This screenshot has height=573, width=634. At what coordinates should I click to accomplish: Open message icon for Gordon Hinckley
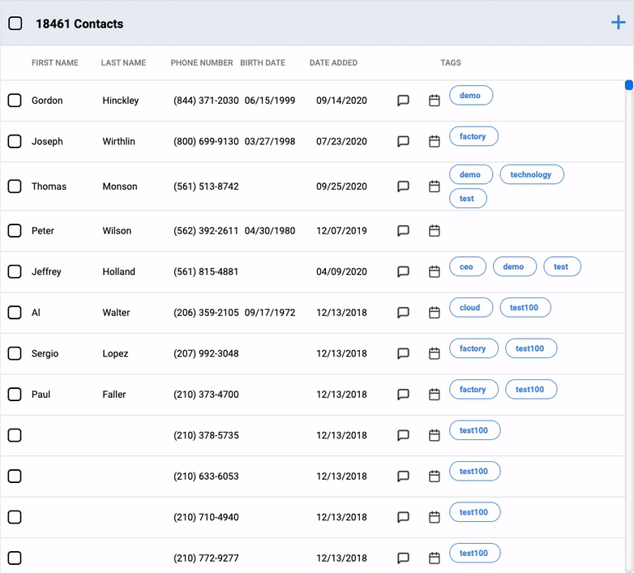(x=403, y=100)
